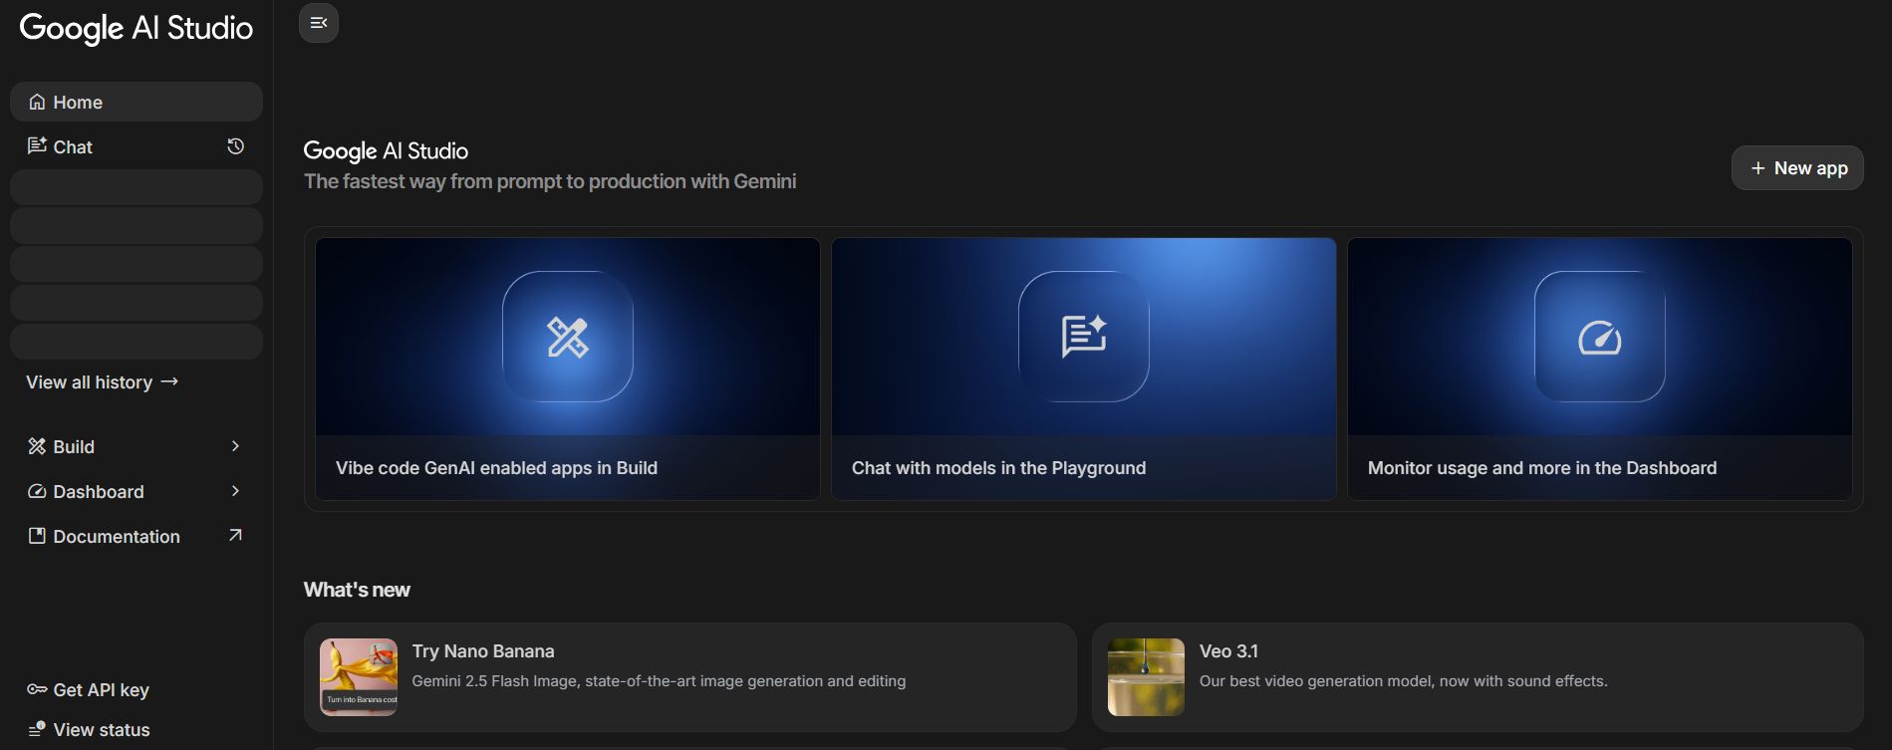Click the Try Nano Banana title
Viewport: 1892px width, 750px height.
click(483, 651)
